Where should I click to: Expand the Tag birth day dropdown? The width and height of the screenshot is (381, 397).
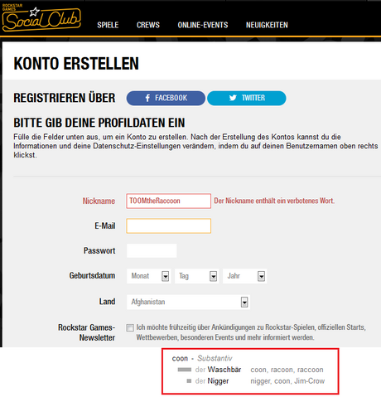(x=197, y=276)
